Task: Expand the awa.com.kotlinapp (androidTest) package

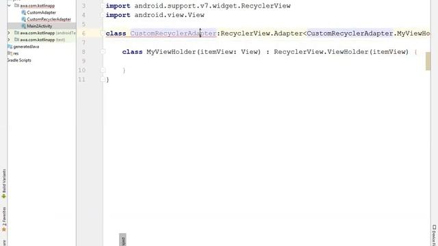Action: point(9,33)
